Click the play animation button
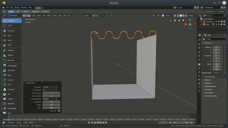This screenshot has width=228, height=128. pos(100,123)
